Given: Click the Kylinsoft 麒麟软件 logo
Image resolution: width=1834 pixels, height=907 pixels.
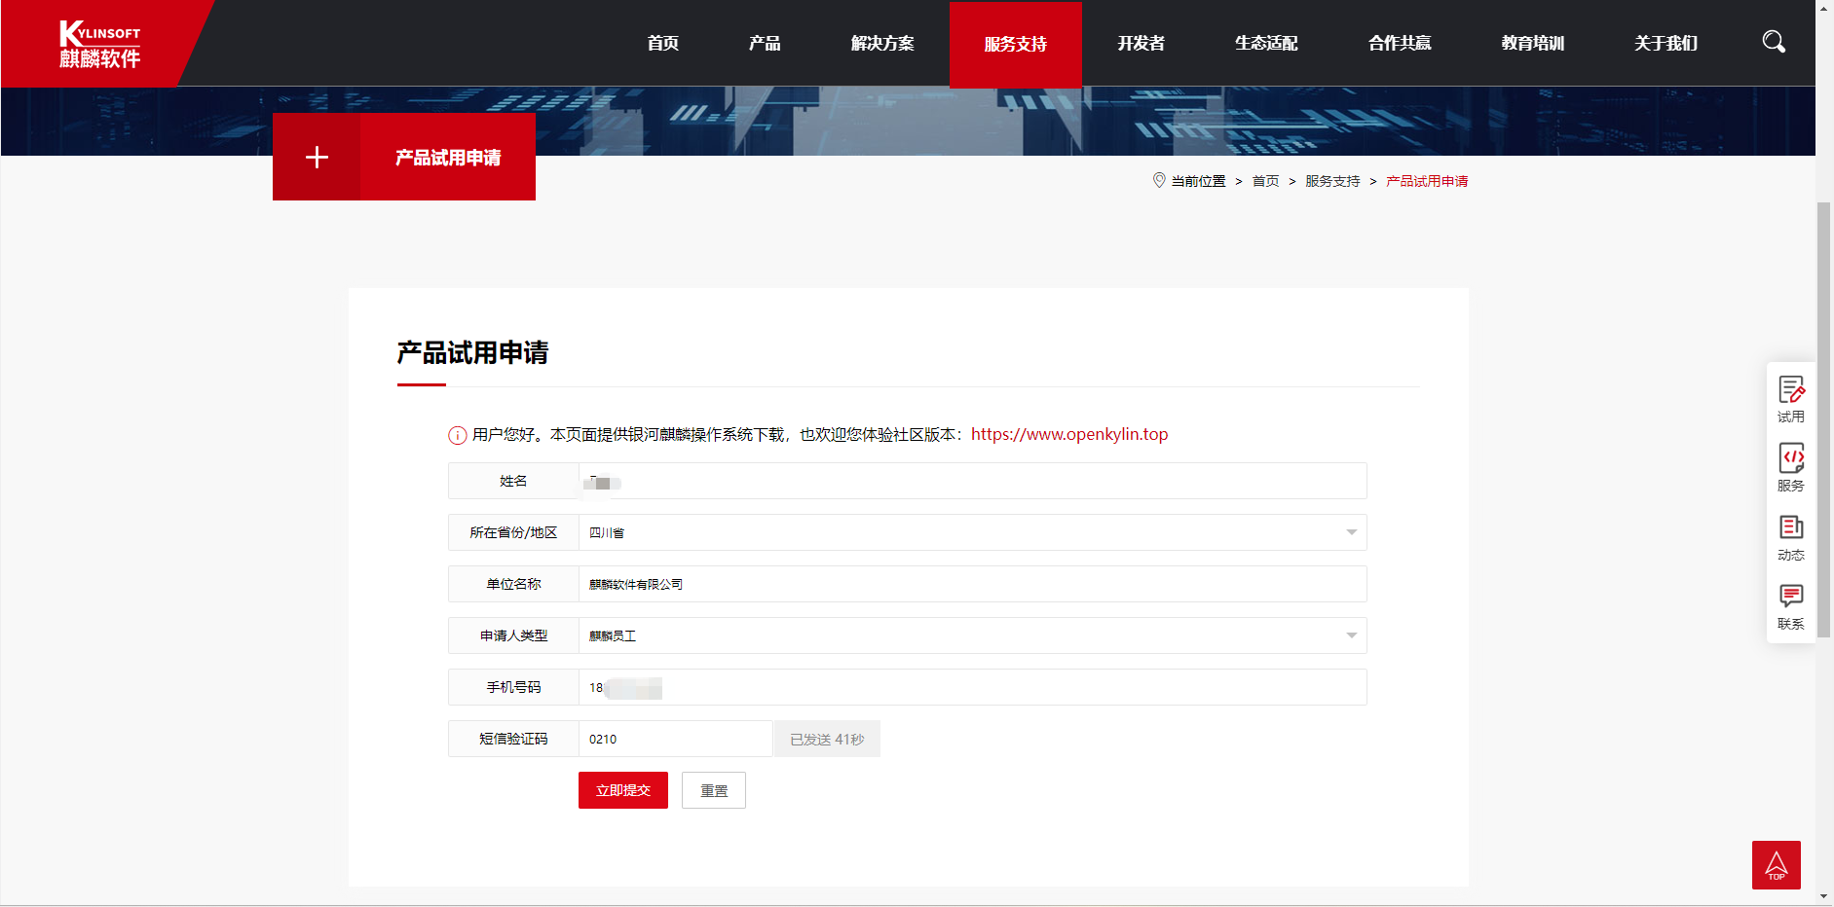Looking at the screenshot, I should (100, 43).
